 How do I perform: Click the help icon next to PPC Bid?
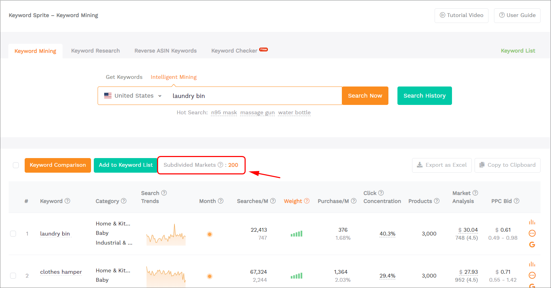pyautogui.click(x=517, y=201)
